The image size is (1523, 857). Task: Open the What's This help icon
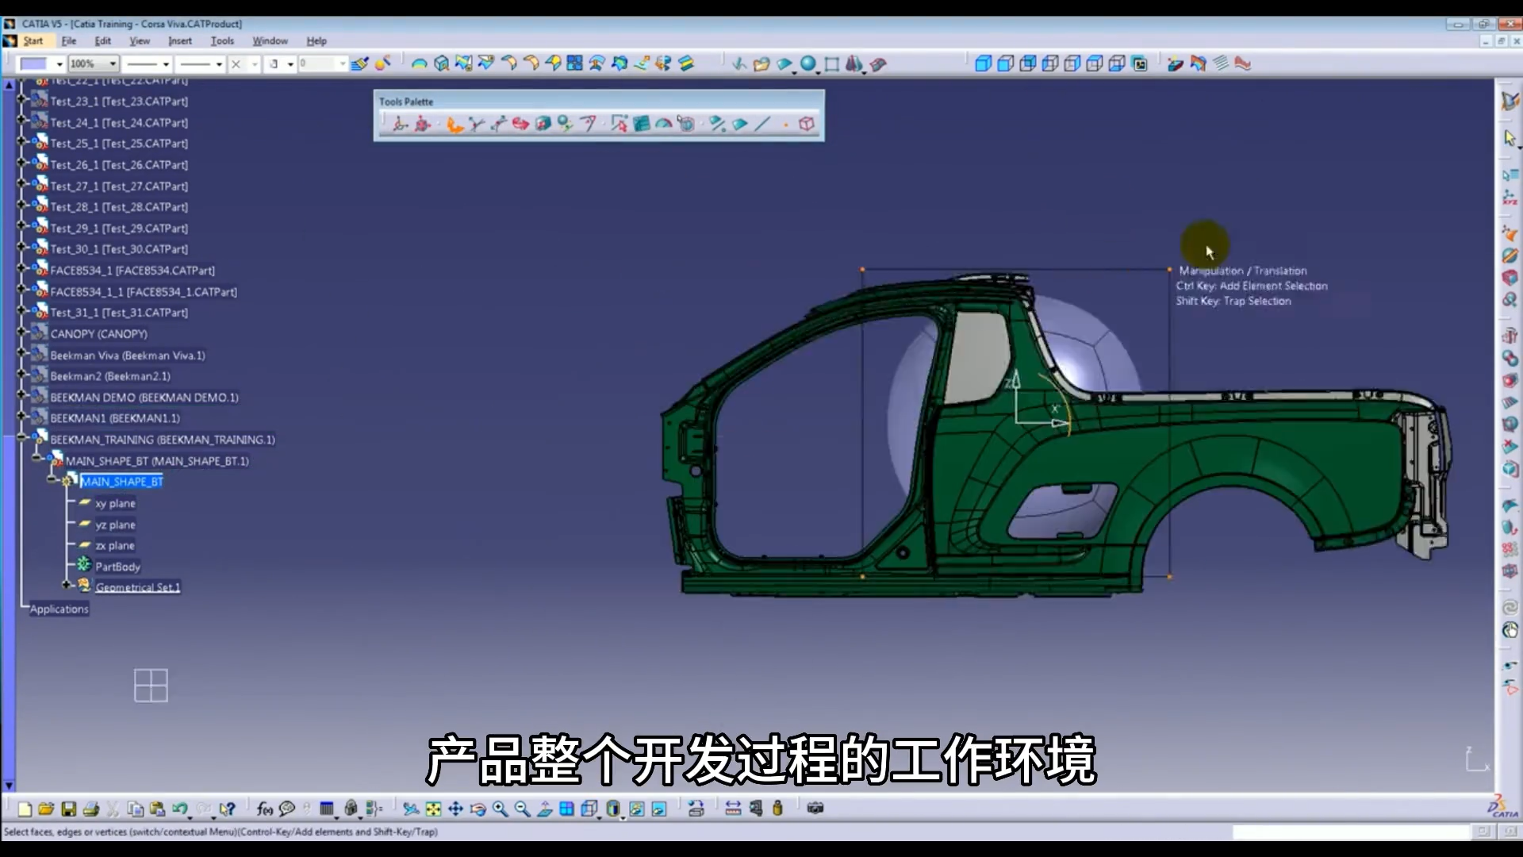pyautogui.click(x=228, y=809)
